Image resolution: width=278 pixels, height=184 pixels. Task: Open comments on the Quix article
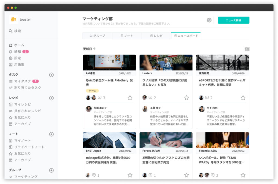[102, 98]
